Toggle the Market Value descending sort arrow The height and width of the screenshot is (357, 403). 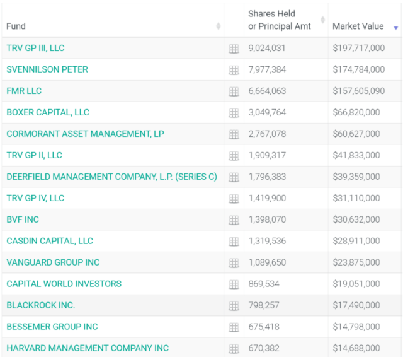396,28
